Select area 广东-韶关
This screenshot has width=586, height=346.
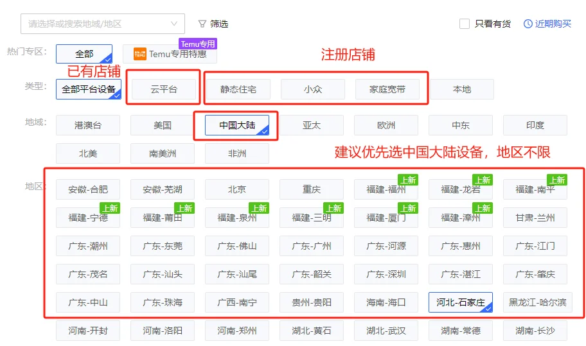tap(311, 274)
